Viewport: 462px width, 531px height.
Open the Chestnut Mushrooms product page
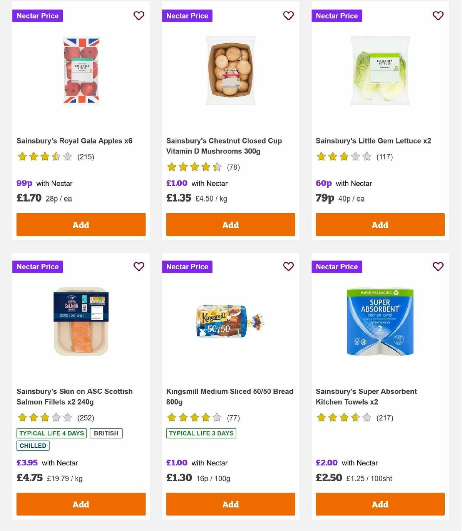224,146
